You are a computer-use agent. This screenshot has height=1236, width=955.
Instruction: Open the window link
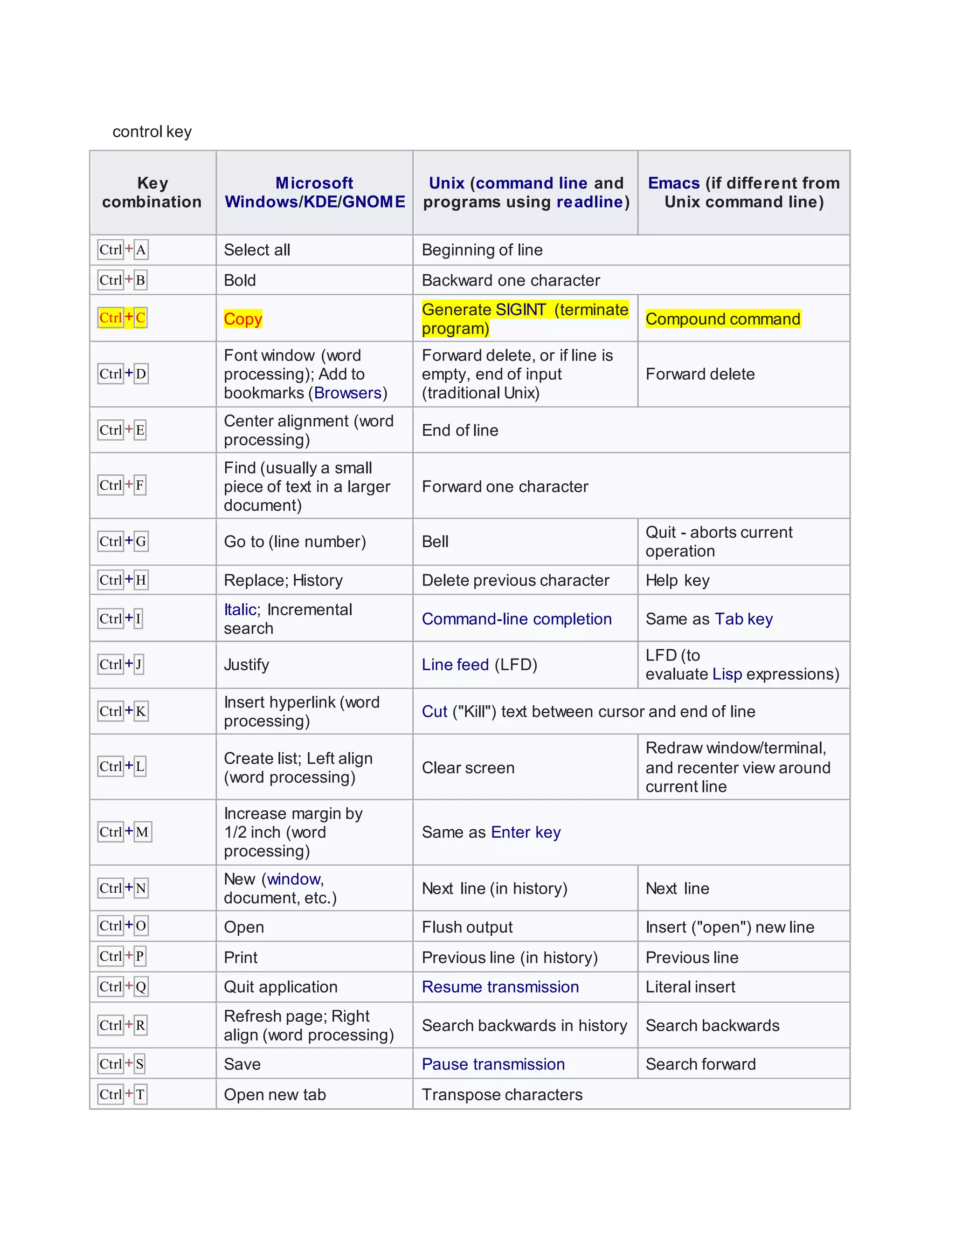(x=294, y=879)
